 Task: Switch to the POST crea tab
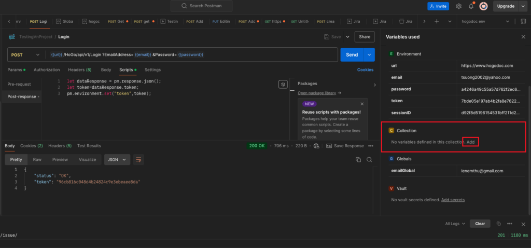326,21
